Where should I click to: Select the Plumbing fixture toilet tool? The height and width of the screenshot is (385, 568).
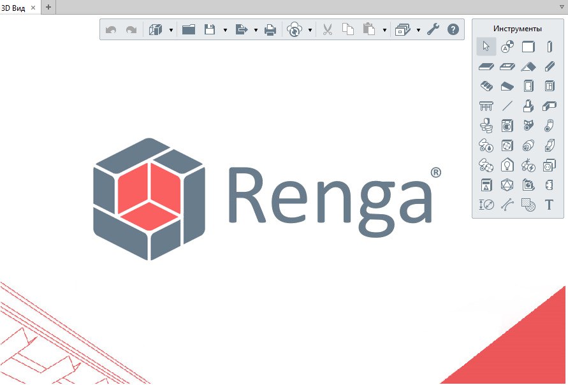point(486,126)
